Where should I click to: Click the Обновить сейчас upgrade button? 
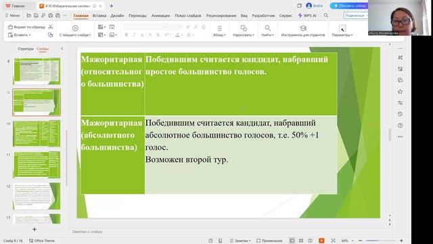click(x=349, y=6)
